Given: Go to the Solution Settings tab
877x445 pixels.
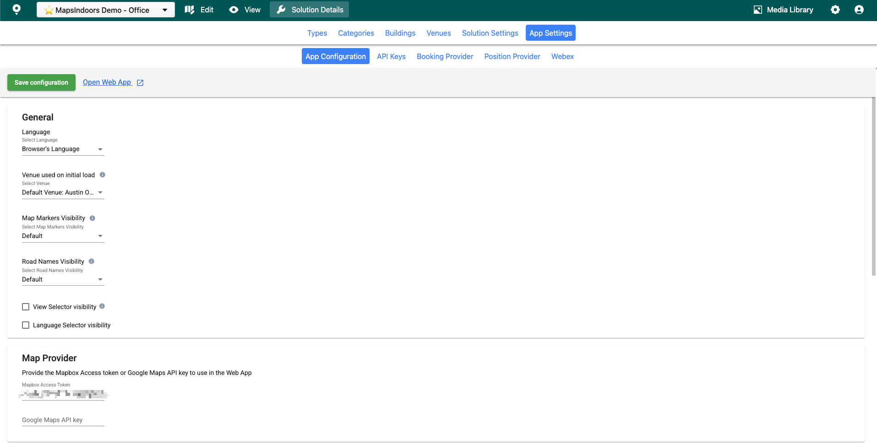Looking at the screenshot, I should click(x=490, y=33).
